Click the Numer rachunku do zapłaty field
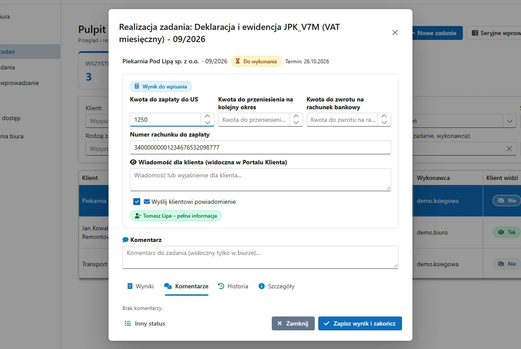The height and width of the screenshot is (349, 521). [x=260, y=147]
